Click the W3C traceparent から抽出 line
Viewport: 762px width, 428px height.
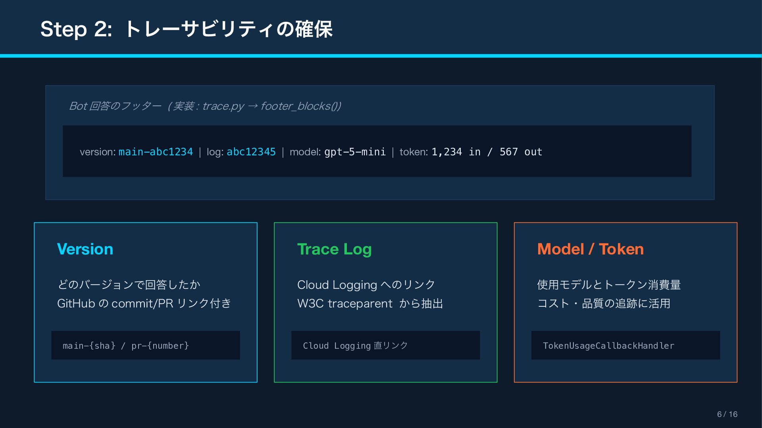[x=370, y=304]
